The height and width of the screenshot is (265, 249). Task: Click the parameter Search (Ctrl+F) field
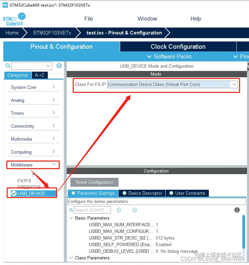pos(92,210)
